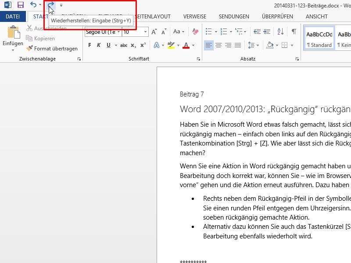Open Zwischenablage dialog launcher
Viewport: 351px width, 263px height.
coord(79,59)
